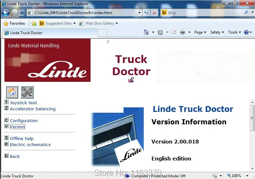Open the Version link
Image resolution: width=255 pixels, height=179 pixels.
18,127
